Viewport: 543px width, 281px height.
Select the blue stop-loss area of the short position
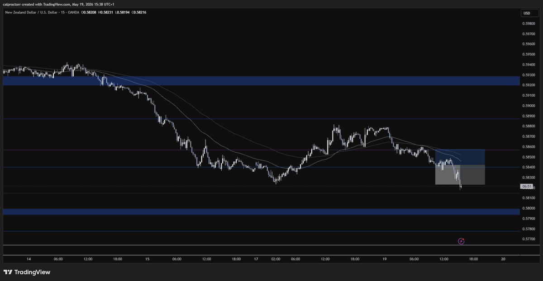click(x=460, y=157)
